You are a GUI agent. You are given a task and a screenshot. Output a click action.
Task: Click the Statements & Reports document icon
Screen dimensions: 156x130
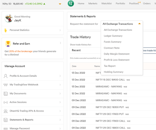(x=5, y=120)
